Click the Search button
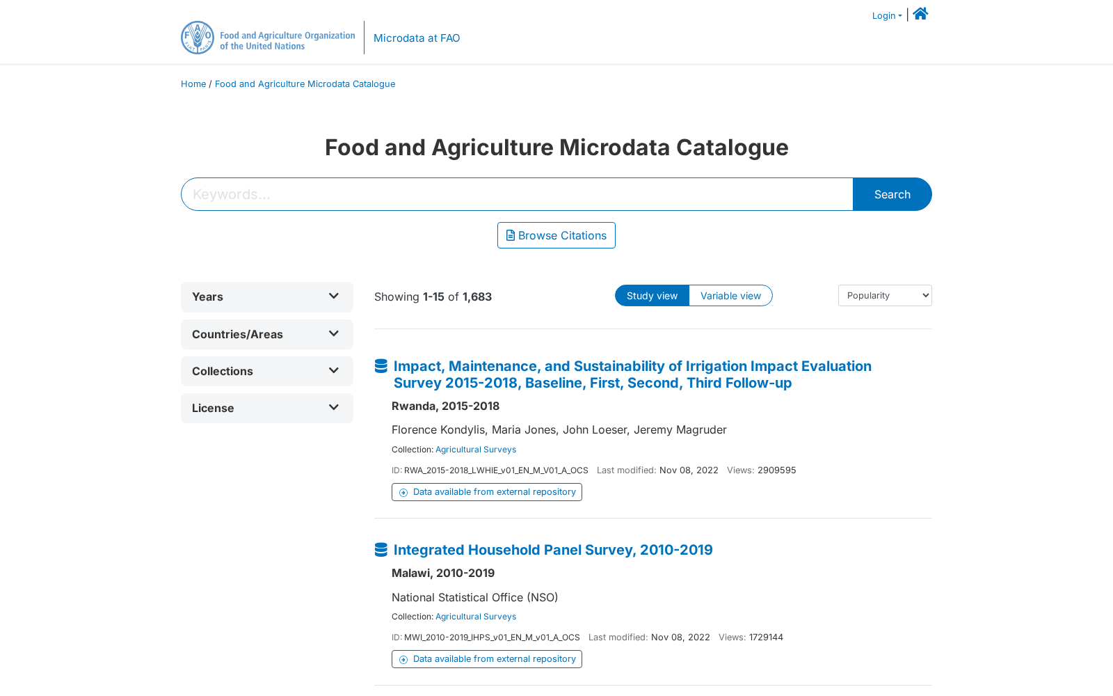Screen dimensions: 1113x696 [x=892, y=194]
